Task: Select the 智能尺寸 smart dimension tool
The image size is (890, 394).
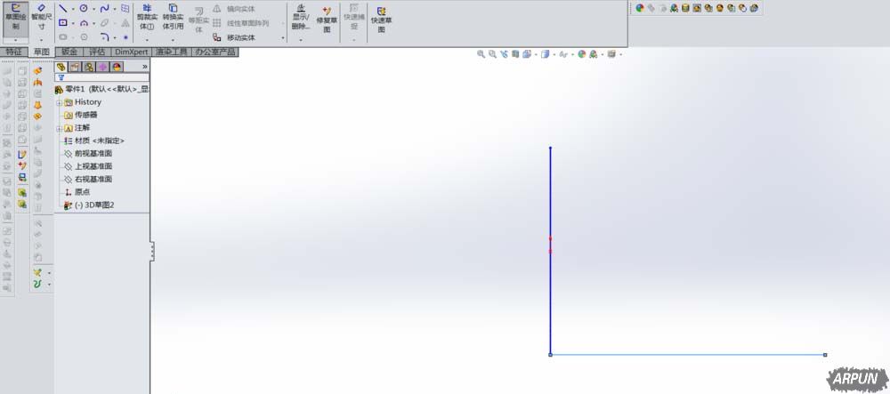Action: click(x=42, y=18)
